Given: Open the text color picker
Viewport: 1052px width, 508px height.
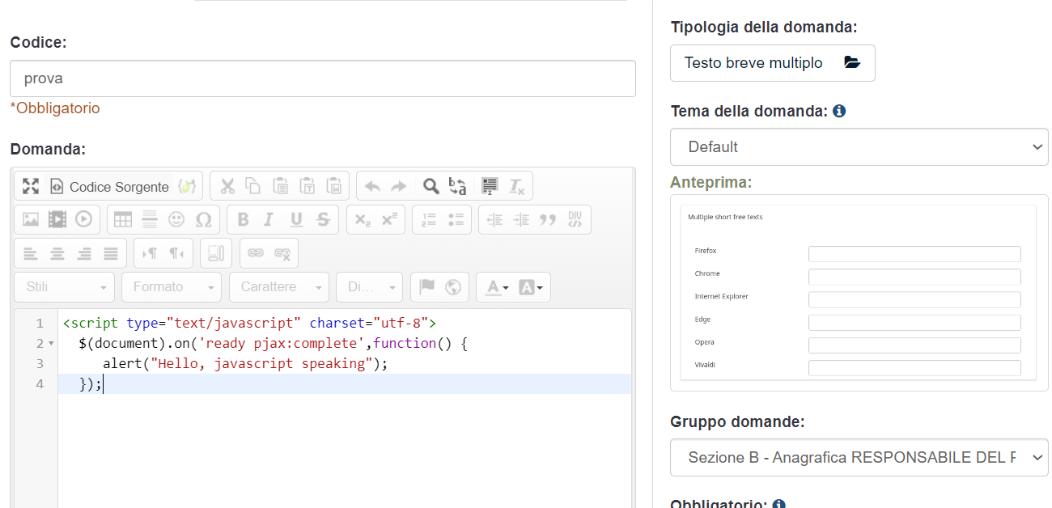Looking at the screenshot, I should [494, 287].
